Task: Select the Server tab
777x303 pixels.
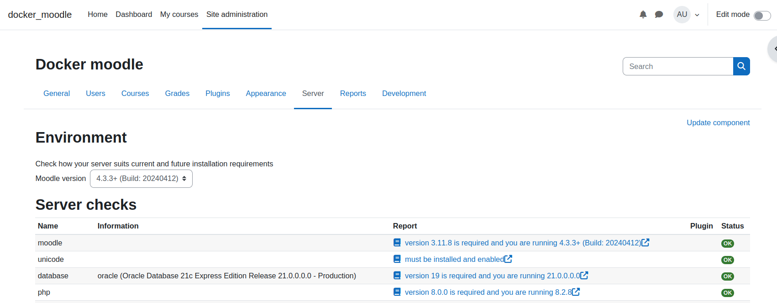Action: (313, 94)
